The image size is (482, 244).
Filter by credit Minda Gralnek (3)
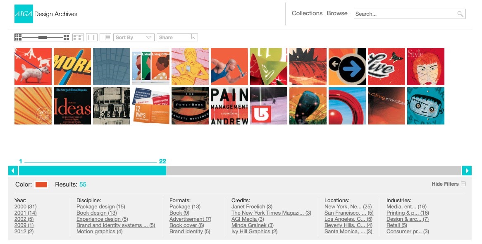pyautogui.click(x=253, y=225)
